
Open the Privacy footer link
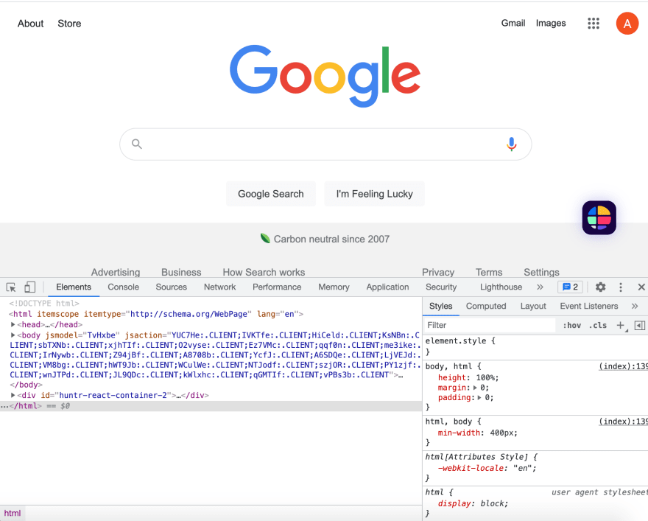click(438, 272)
